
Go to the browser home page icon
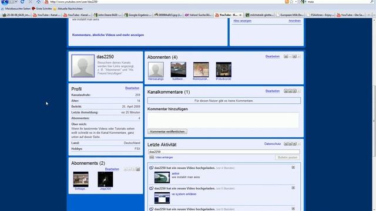[38, 2]
